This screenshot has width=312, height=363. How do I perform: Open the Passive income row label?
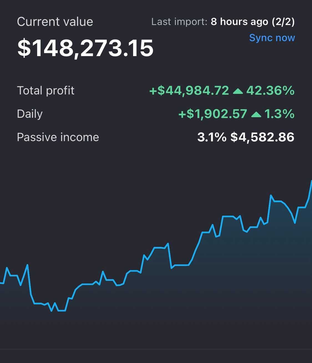point(58,137)
